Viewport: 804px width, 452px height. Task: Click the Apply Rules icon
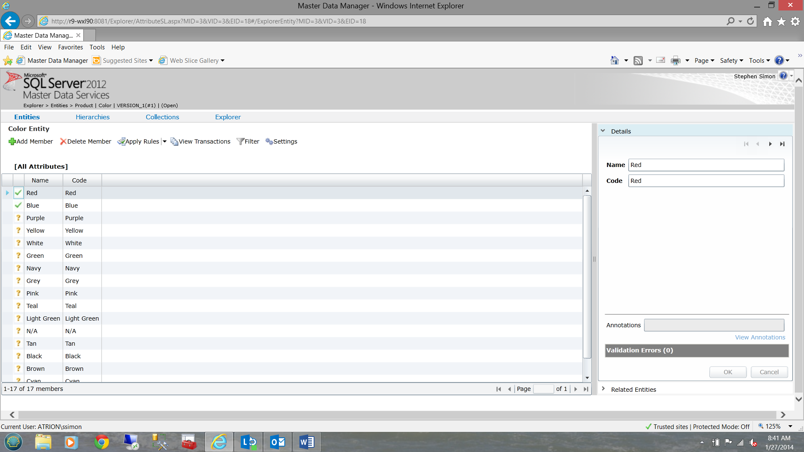(121, 141)
